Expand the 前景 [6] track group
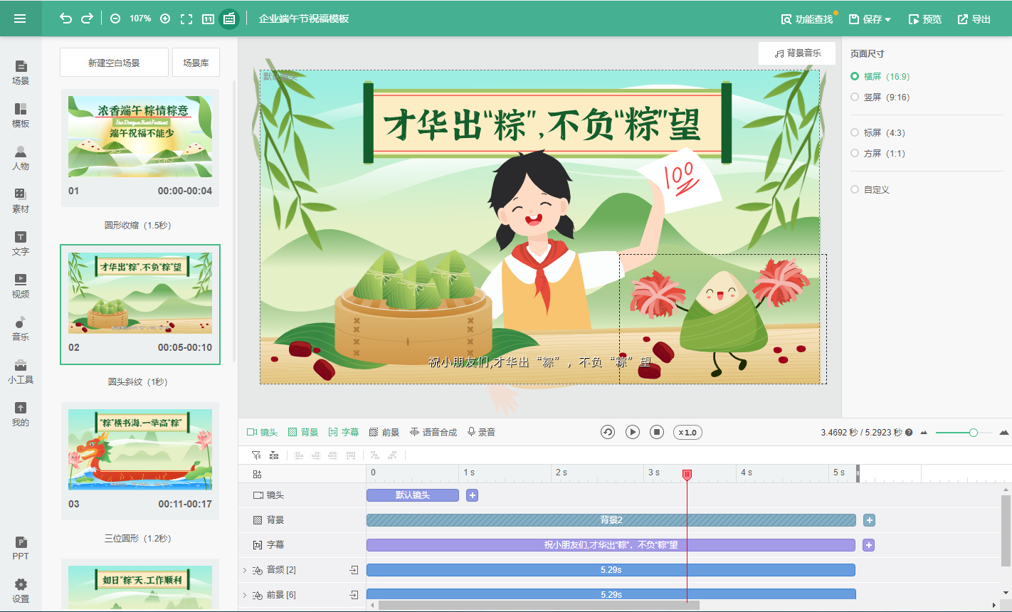This screenshot has width=1012, height=612. point(245,595)
